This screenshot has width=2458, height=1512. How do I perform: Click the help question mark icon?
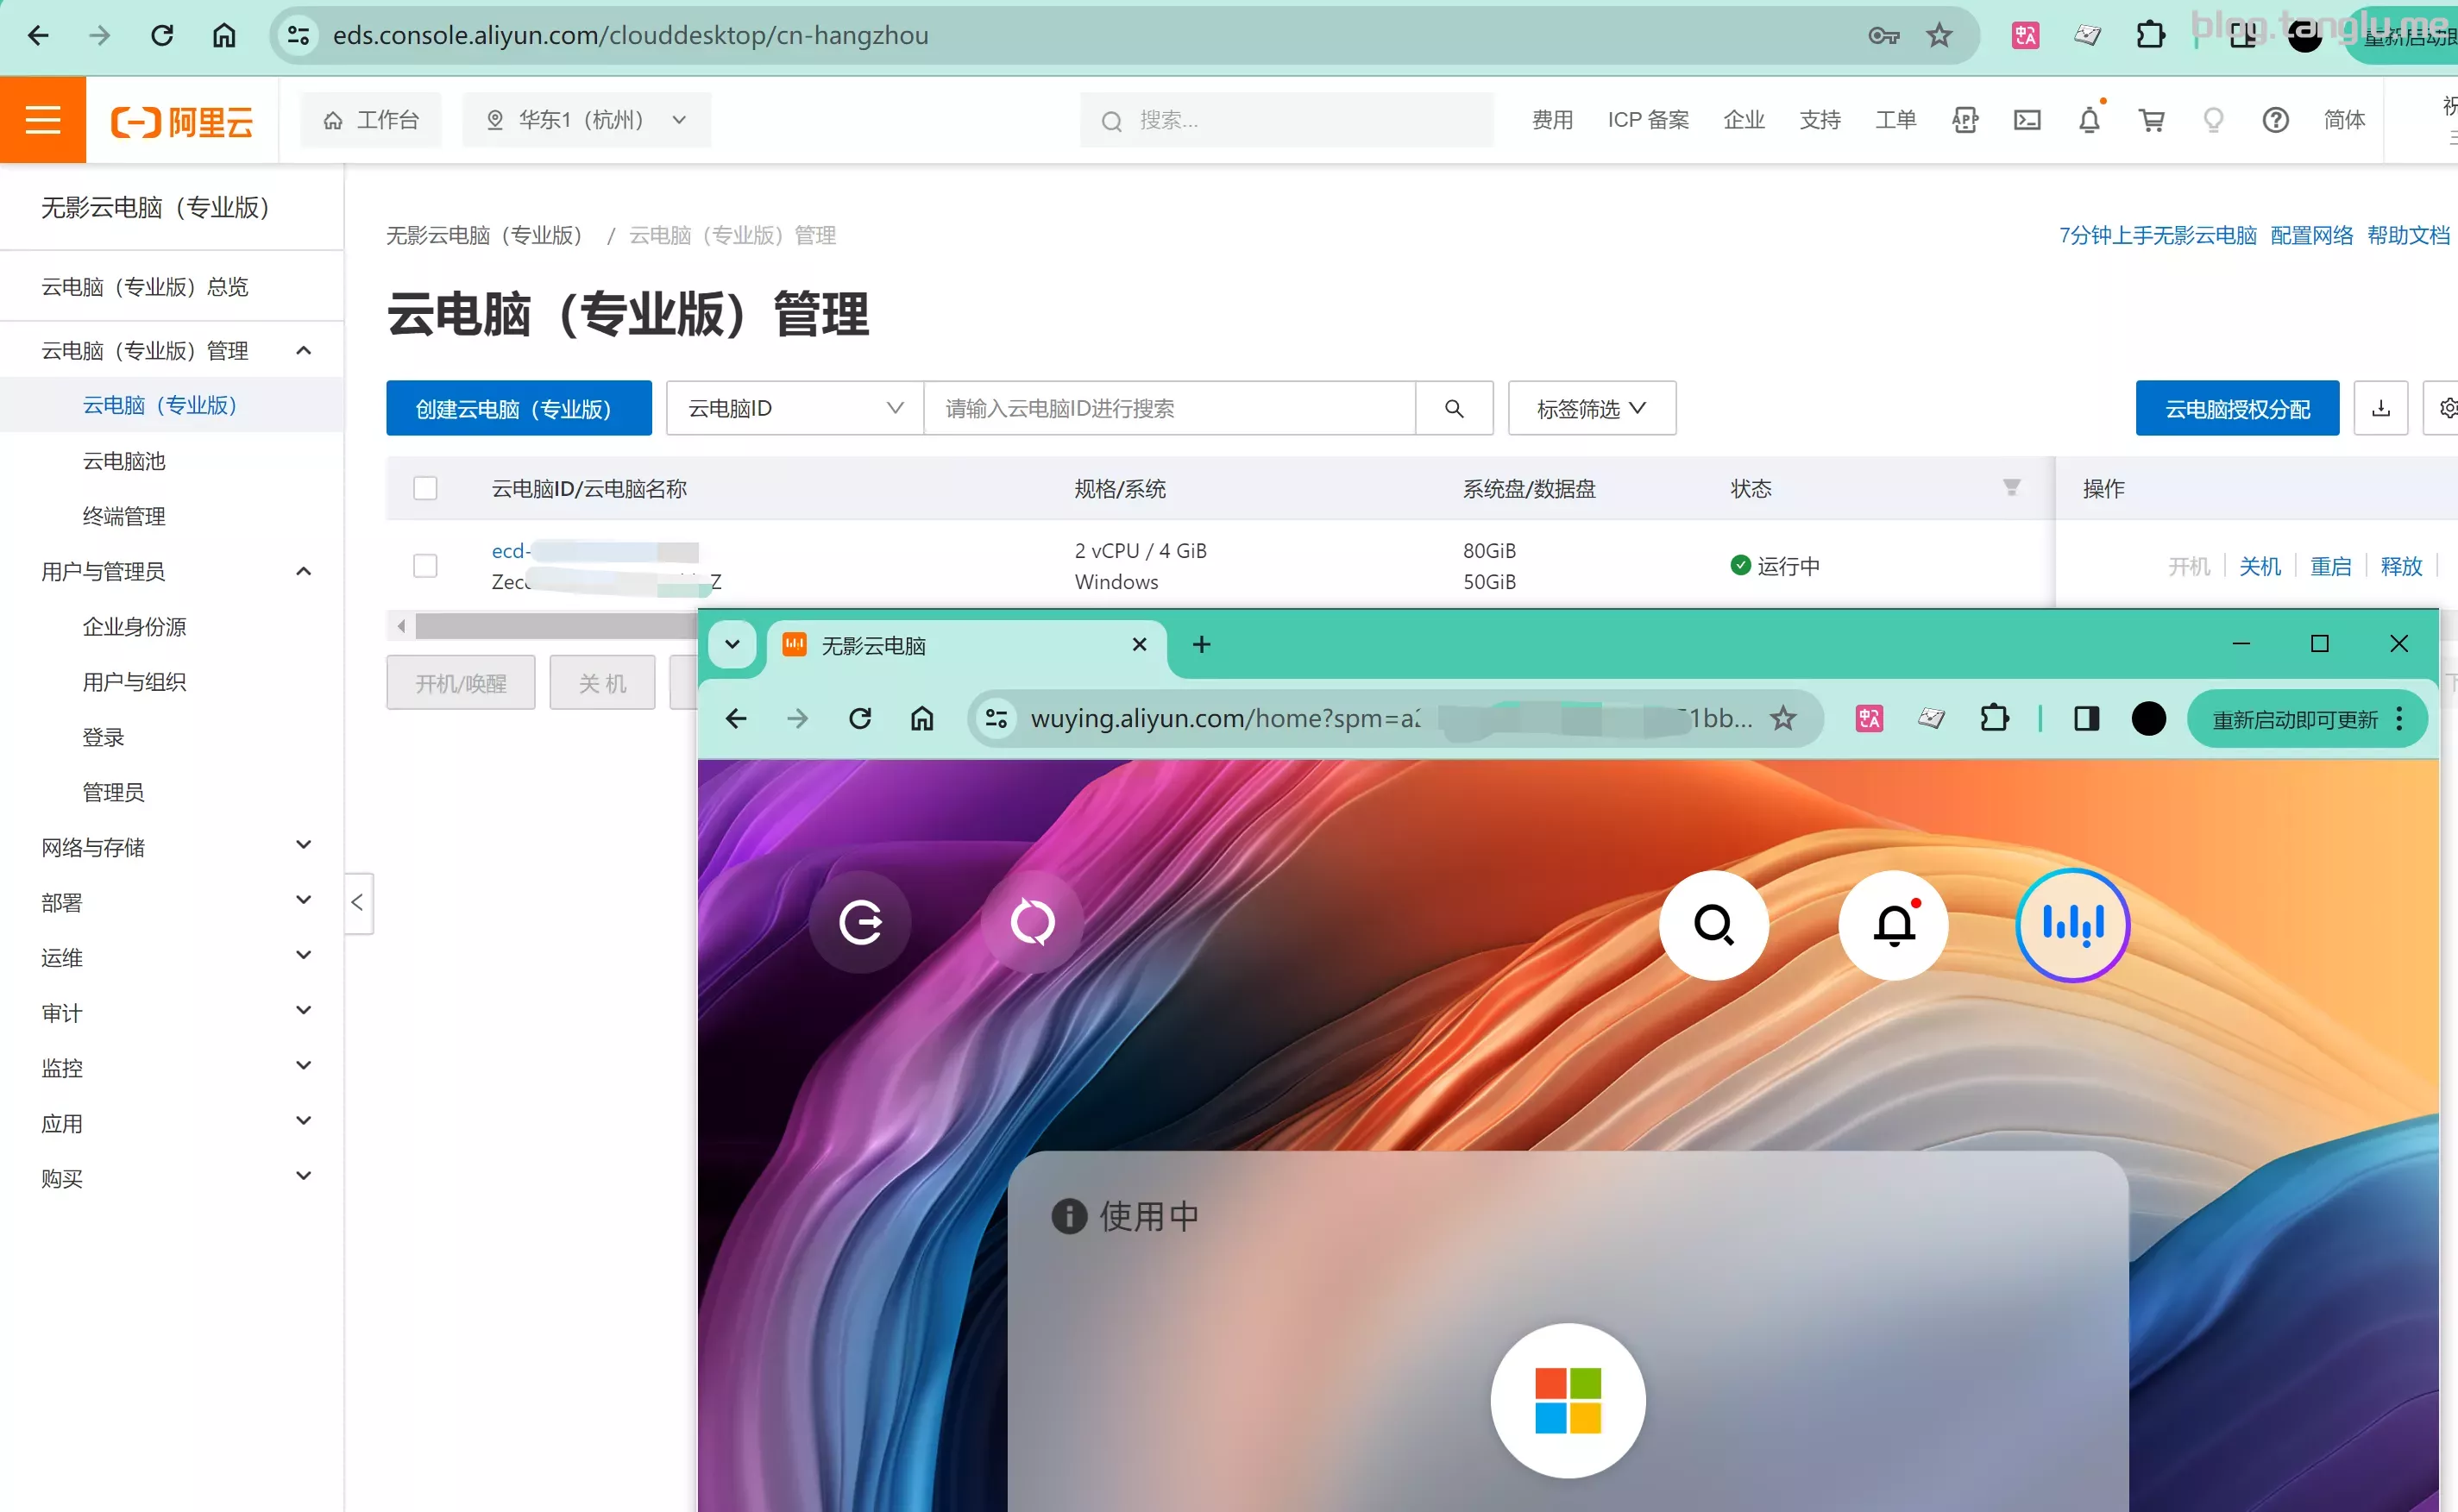click(x=2275, y=120)
